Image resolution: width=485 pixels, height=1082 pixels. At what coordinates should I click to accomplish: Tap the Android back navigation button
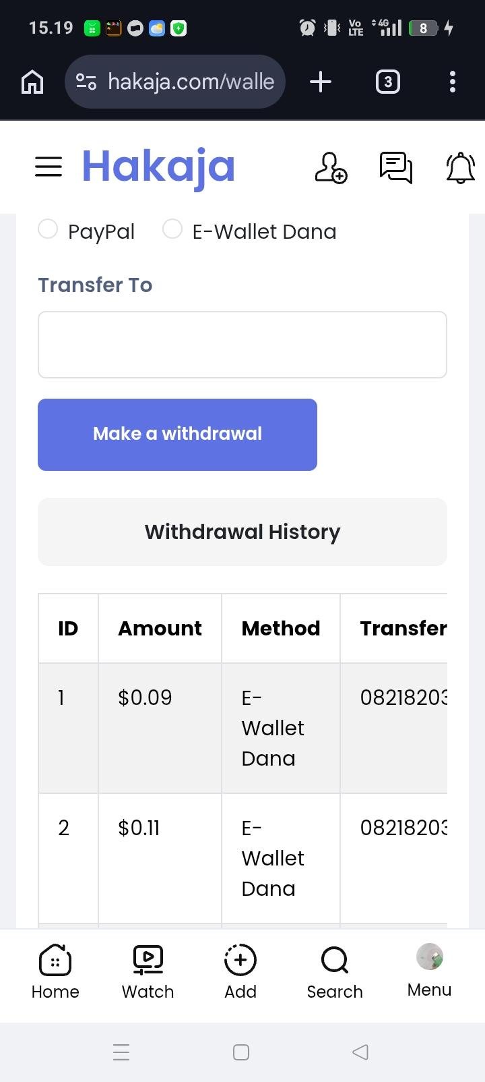coord(360,1052)
